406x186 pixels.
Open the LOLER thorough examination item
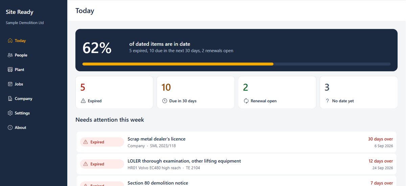pyautogui.click(x=236, y=164)
